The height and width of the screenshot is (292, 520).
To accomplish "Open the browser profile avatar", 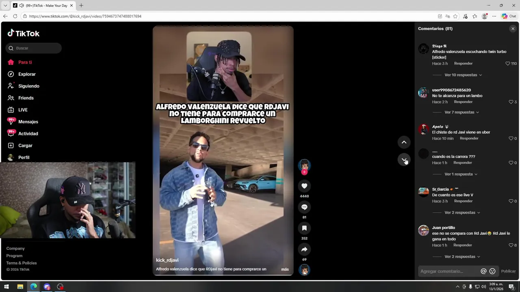I will [x=484, y=16].
